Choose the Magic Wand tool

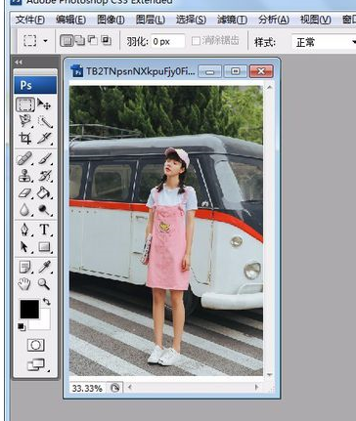44,122
